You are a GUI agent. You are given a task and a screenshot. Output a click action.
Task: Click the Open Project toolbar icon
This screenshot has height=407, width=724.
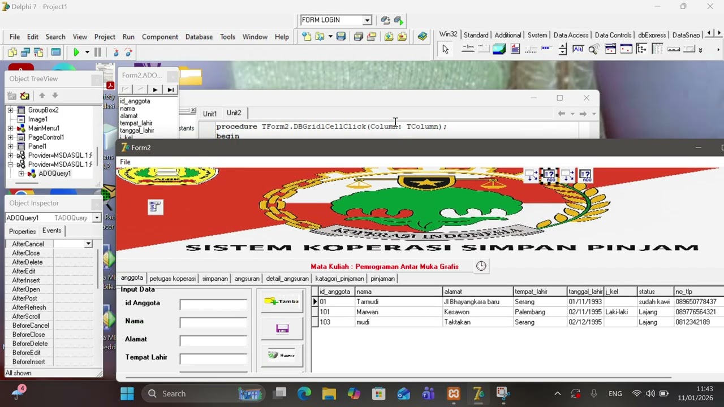(372, 37)
